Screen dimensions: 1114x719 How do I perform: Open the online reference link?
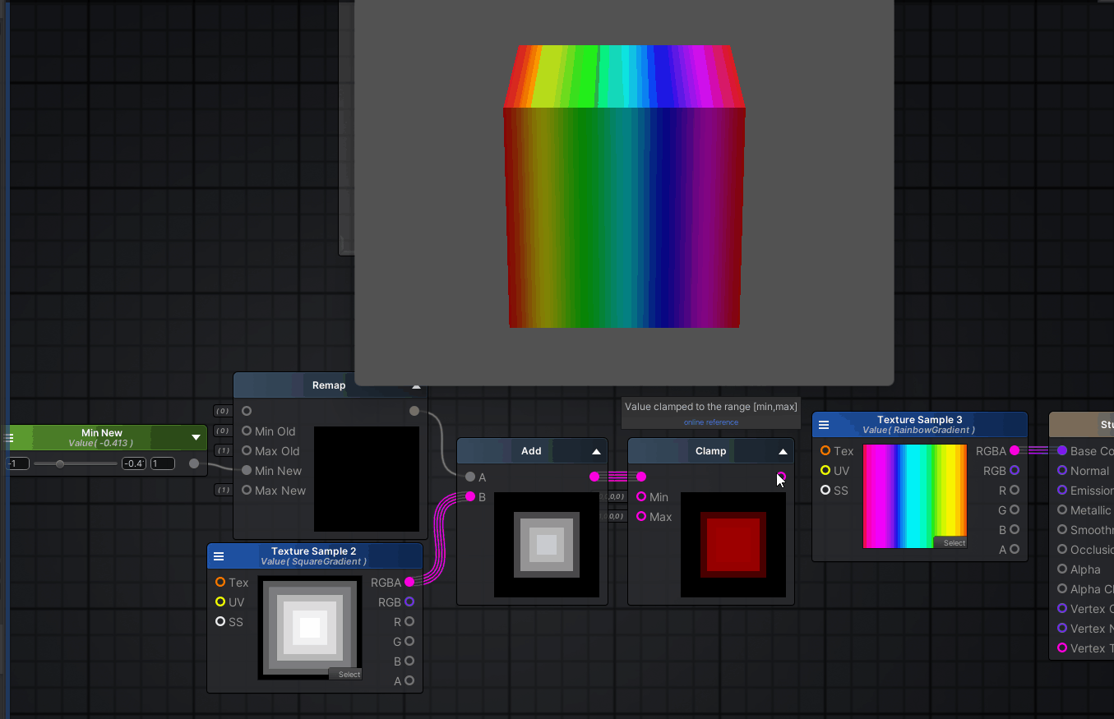[x=710, y=422]
